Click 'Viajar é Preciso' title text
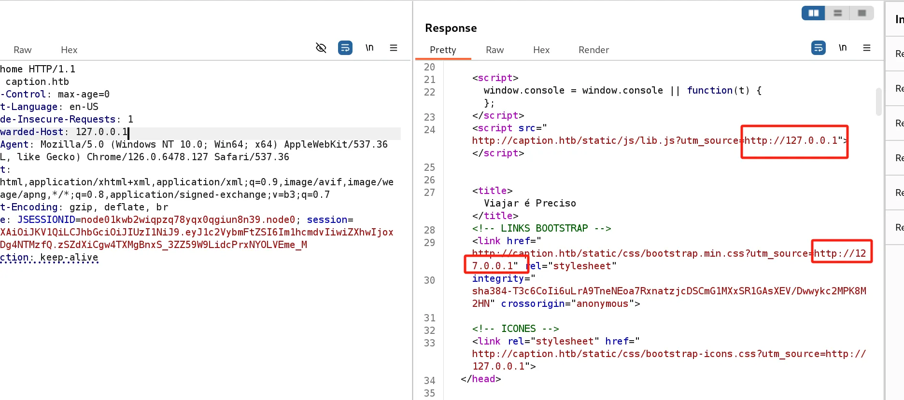This screenshot has width=904, height=400. (530, 203)
